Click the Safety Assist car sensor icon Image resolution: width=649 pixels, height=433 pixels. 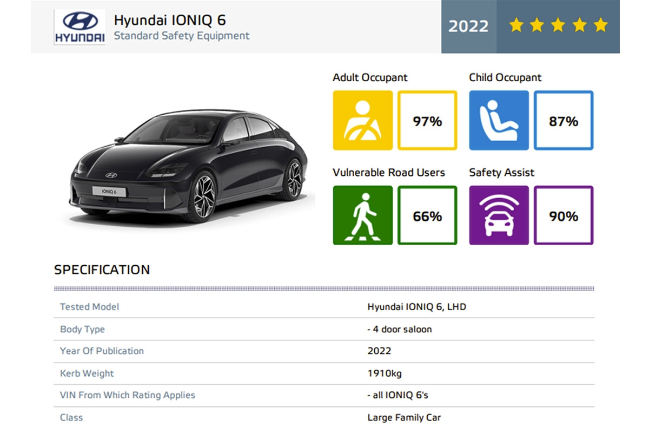499,215
